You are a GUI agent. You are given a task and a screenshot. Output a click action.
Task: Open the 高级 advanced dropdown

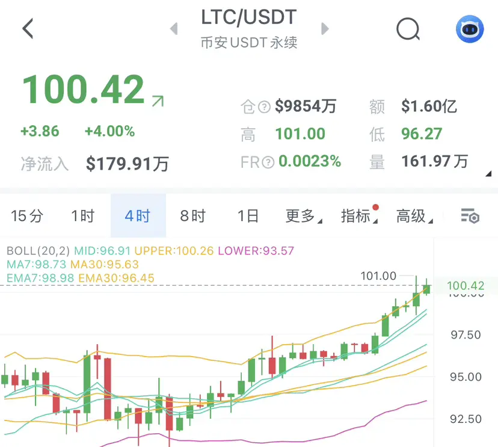click(414, 216)
